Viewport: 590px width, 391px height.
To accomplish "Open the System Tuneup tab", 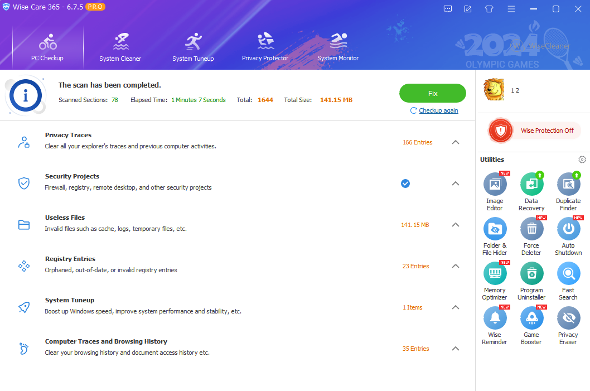I will tap(193, 47).
